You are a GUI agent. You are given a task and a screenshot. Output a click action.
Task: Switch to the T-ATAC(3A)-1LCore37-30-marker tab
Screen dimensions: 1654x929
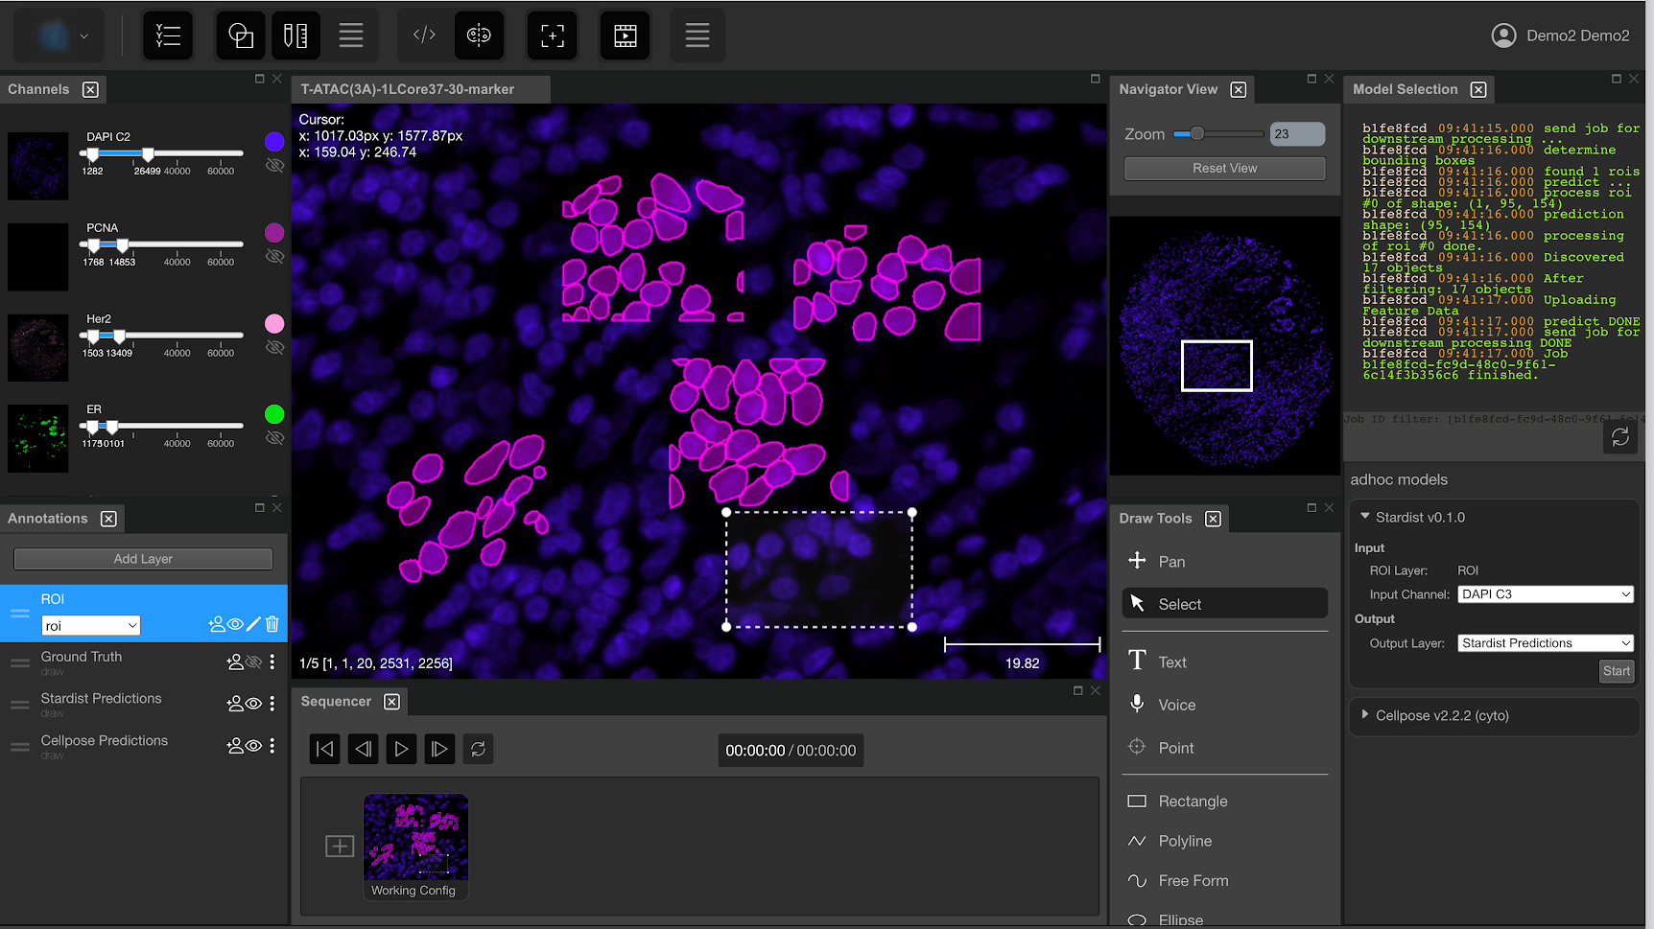pyautogui.click(x=408, y=89)
